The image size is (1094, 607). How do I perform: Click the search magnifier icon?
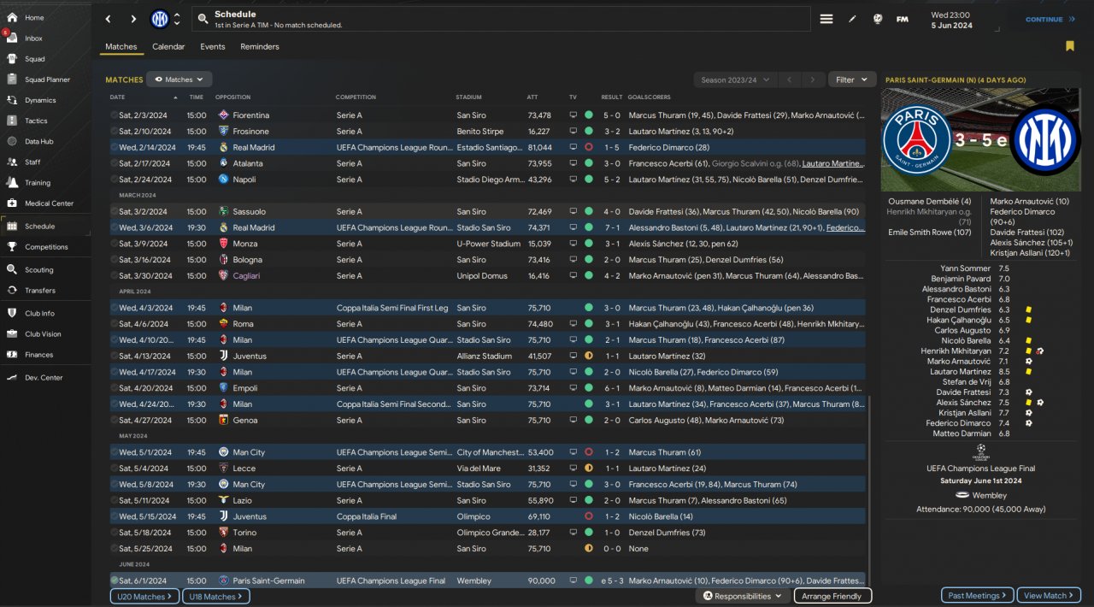tap(202, 19)
